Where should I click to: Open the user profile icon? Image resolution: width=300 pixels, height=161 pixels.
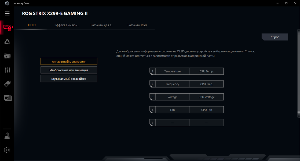click(7, 136)
